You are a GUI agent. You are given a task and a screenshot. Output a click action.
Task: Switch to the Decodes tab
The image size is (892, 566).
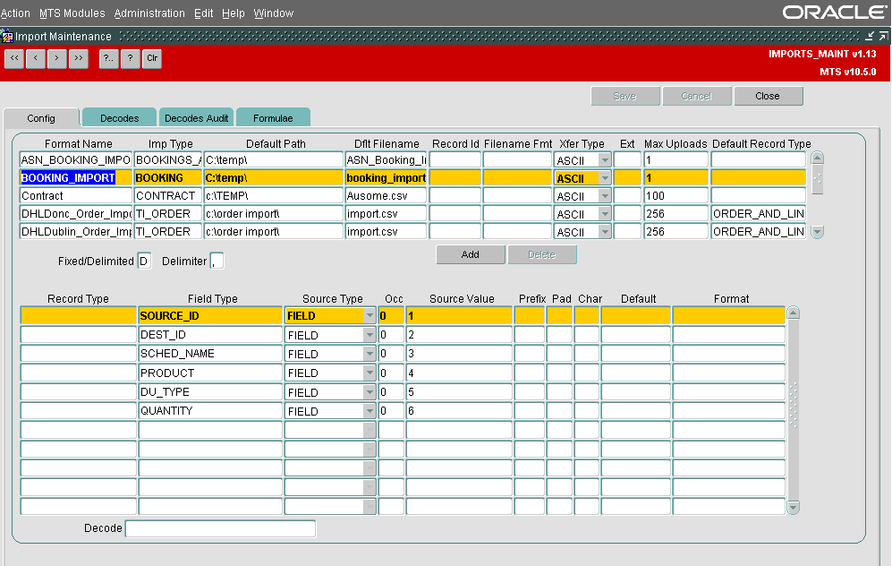(x=120, y=118)
